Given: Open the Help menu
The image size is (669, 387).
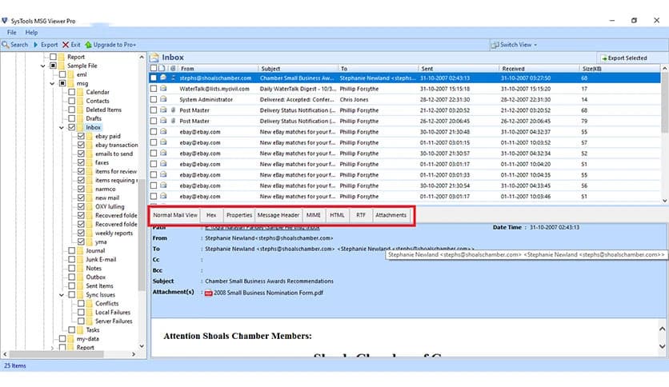Looking at the screenshot, I should [31, 33].
